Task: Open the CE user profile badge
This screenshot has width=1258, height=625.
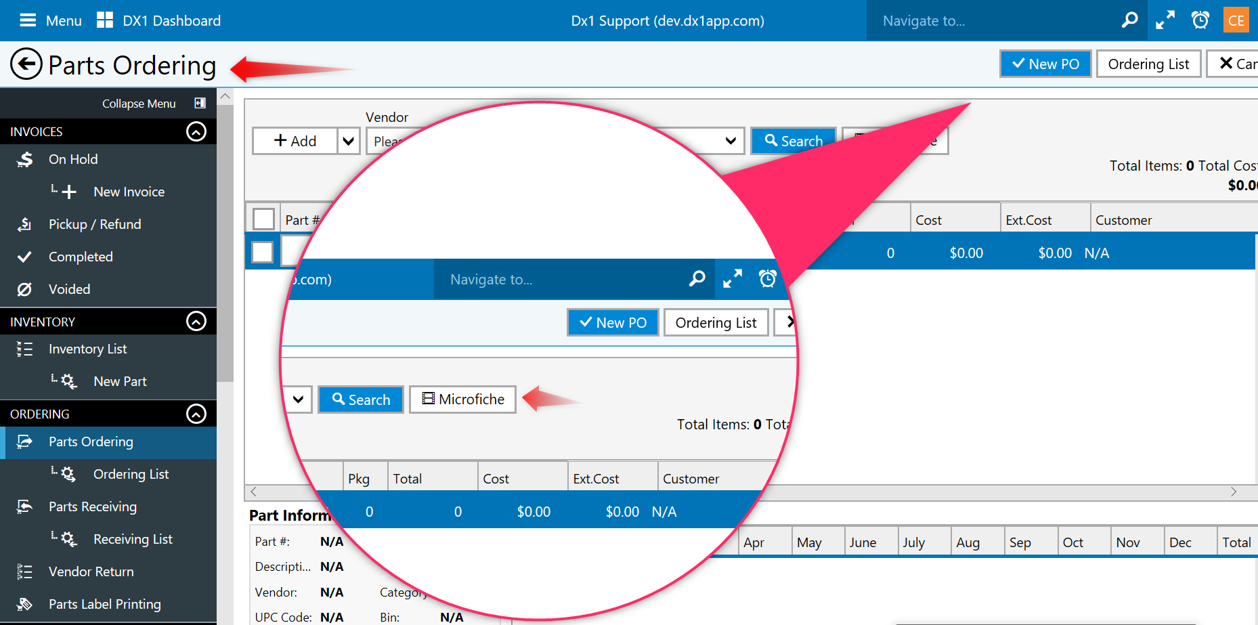Action: tap(1236, 20)
